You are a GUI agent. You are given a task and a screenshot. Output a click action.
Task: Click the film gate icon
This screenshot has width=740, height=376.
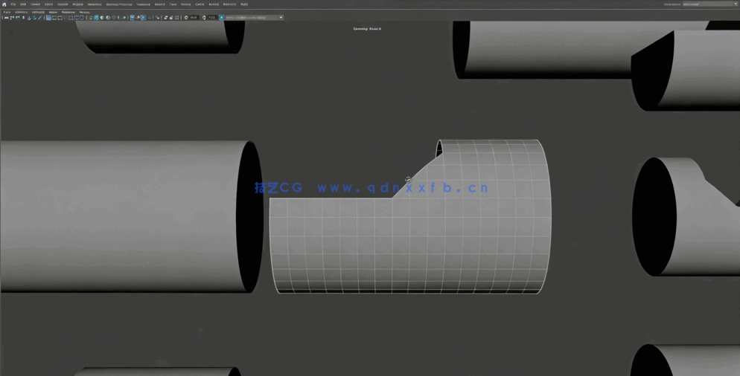pos(54,18)
